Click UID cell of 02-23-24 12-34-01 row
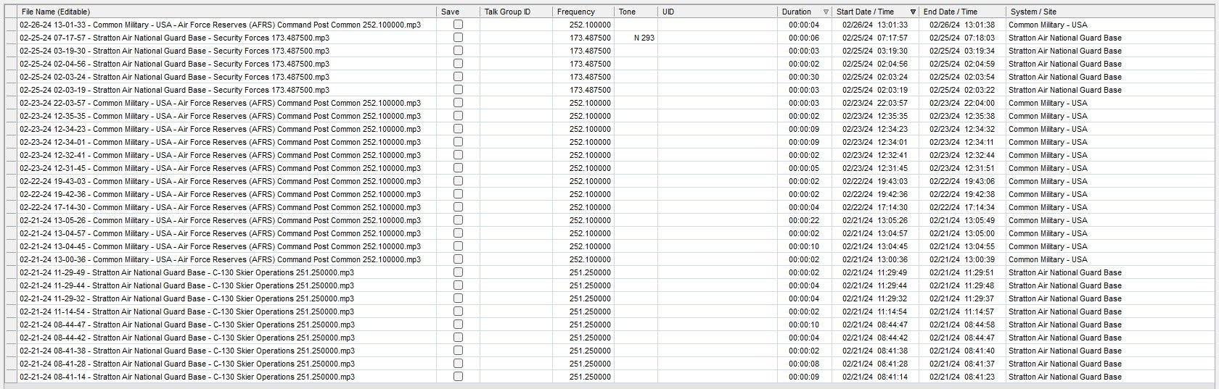 718,142
